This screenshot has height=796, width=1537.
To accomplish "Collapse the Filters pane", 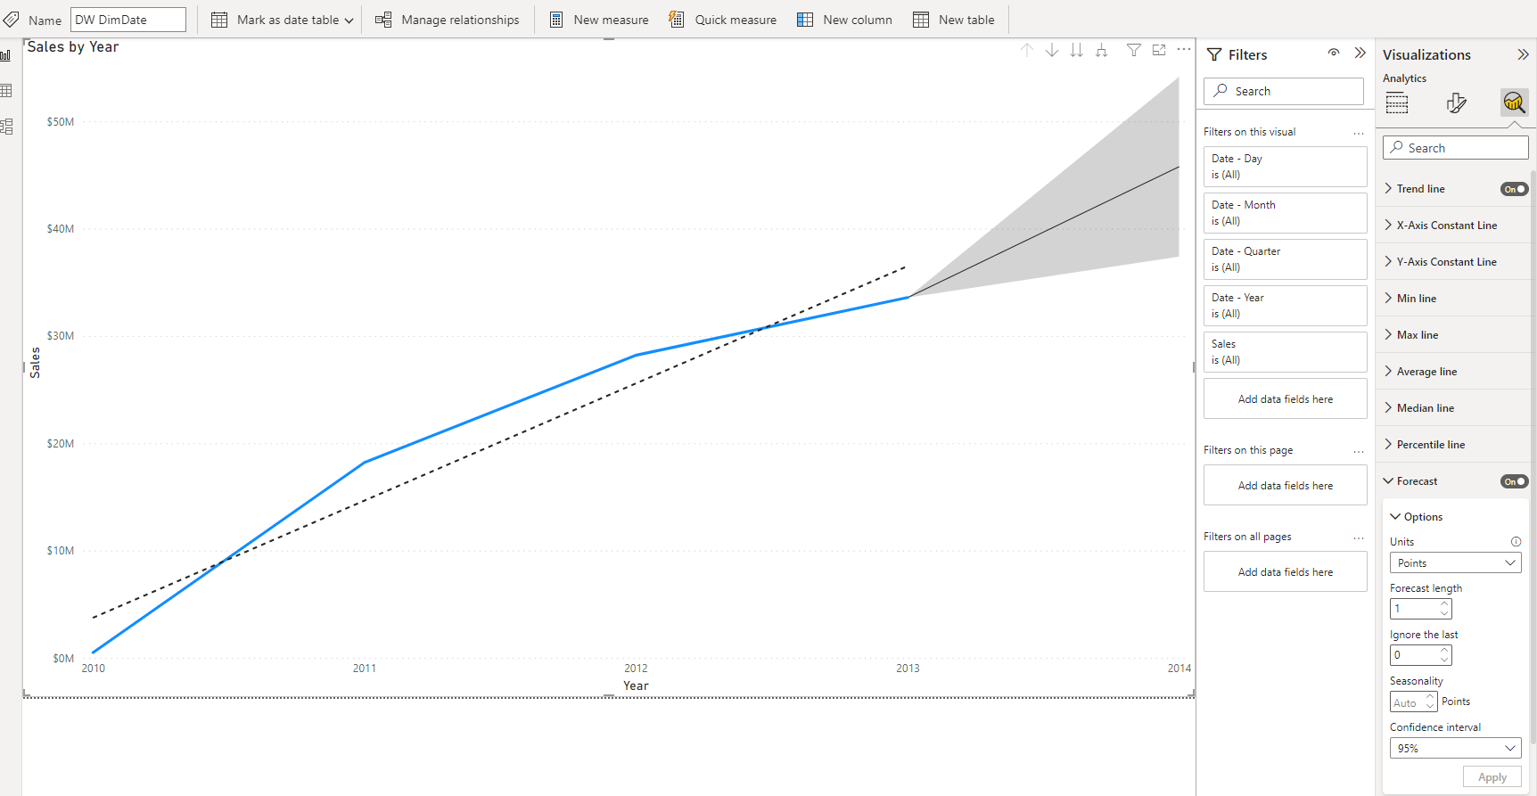I will (1360, 53).
